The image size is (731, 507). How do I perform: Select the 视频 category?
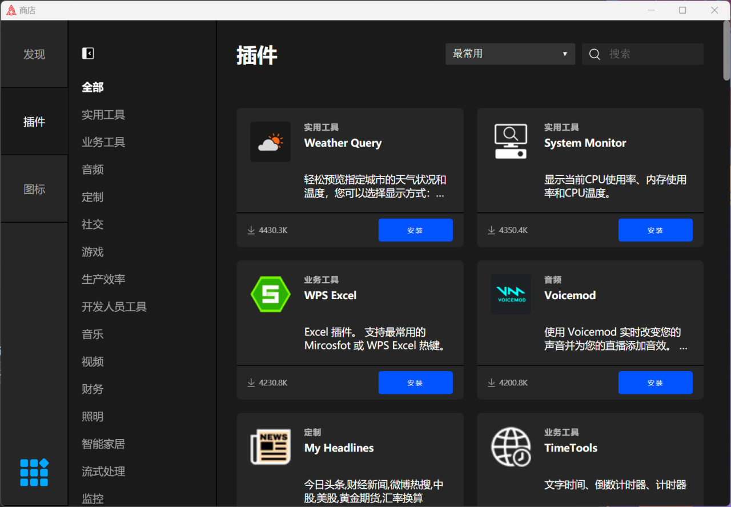[93, 361]
